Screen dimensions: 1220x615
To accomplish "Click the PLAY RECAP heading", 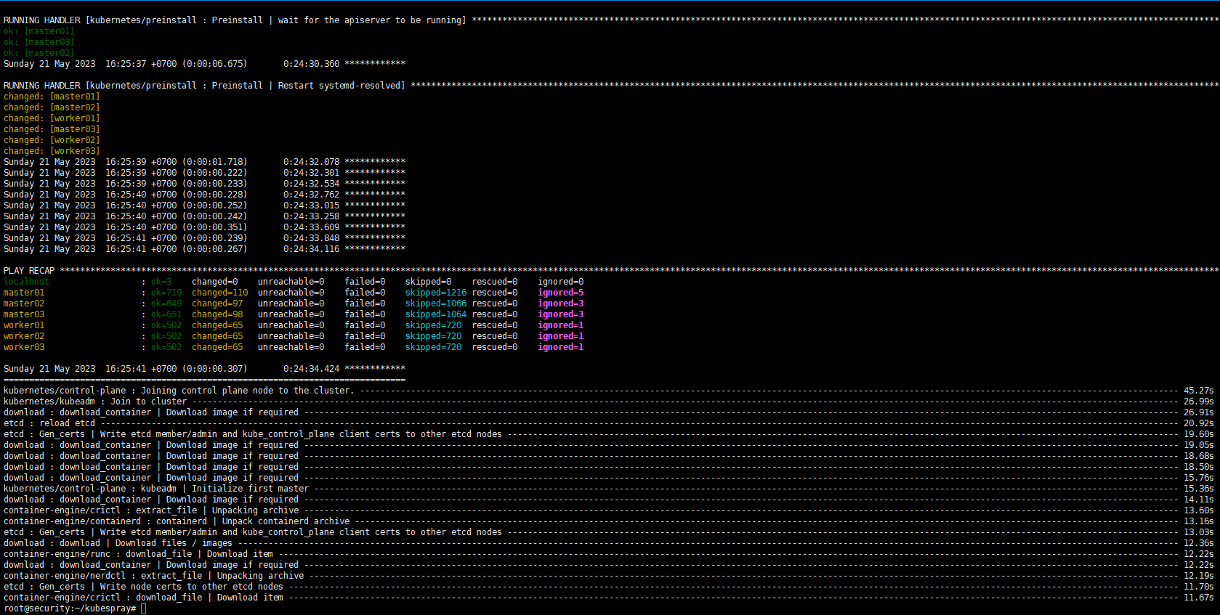I will [x=29, y=271].
